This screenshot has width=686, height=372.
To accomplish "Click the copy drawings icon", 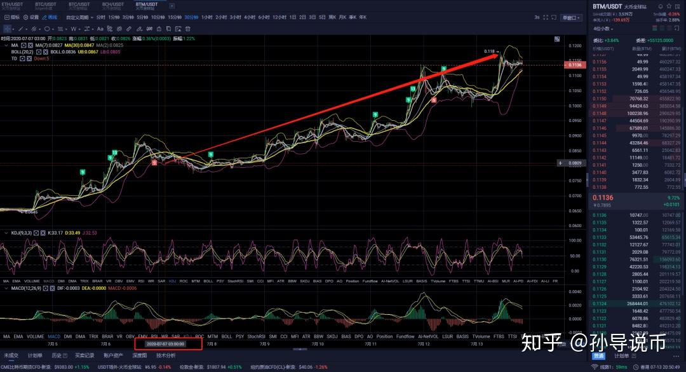I will 168,29.
